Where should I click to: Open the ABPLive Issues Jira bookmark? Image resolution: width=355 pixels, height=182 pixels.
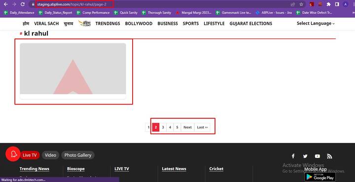[x=274, y=13]
